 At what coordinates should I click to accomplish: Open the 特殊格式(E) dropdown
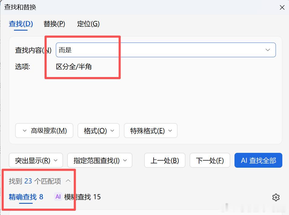click(x=151, y=131)
